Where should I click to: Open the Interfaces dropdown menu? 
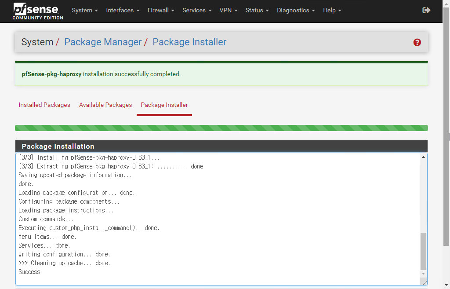123,11
